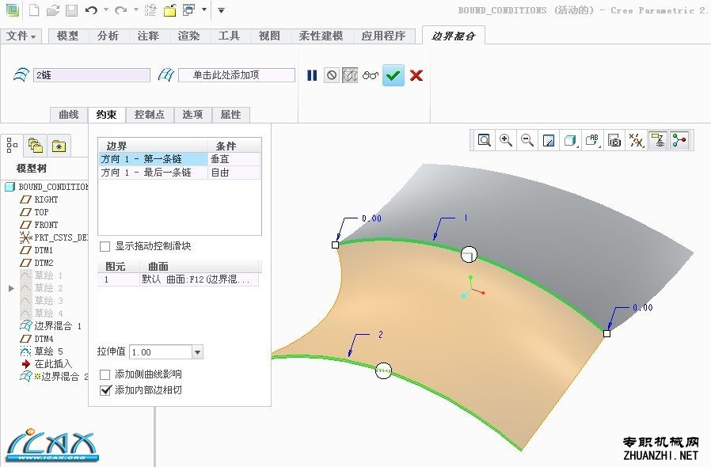Open the 拉伸值 dropdown arrow

(197, 352)
